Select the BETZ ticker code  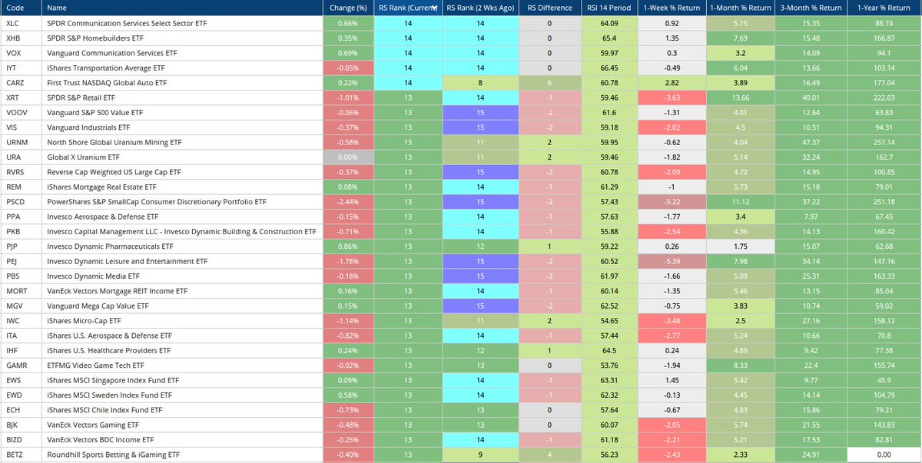pyautogui.click(x=15, y=454)
